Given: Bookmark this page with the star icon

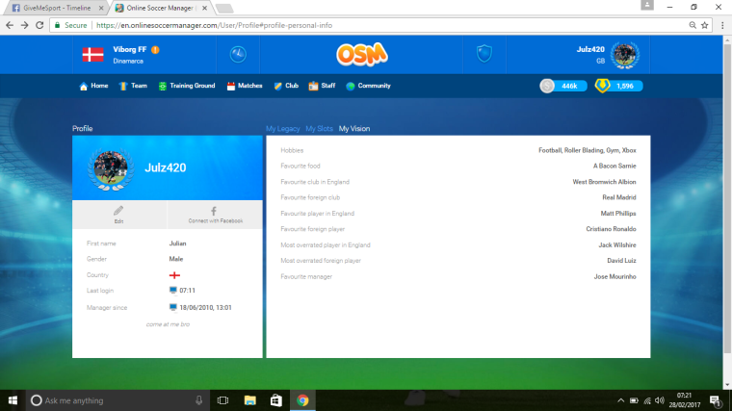Looking at the screenshot, I should tap(705, 25).
